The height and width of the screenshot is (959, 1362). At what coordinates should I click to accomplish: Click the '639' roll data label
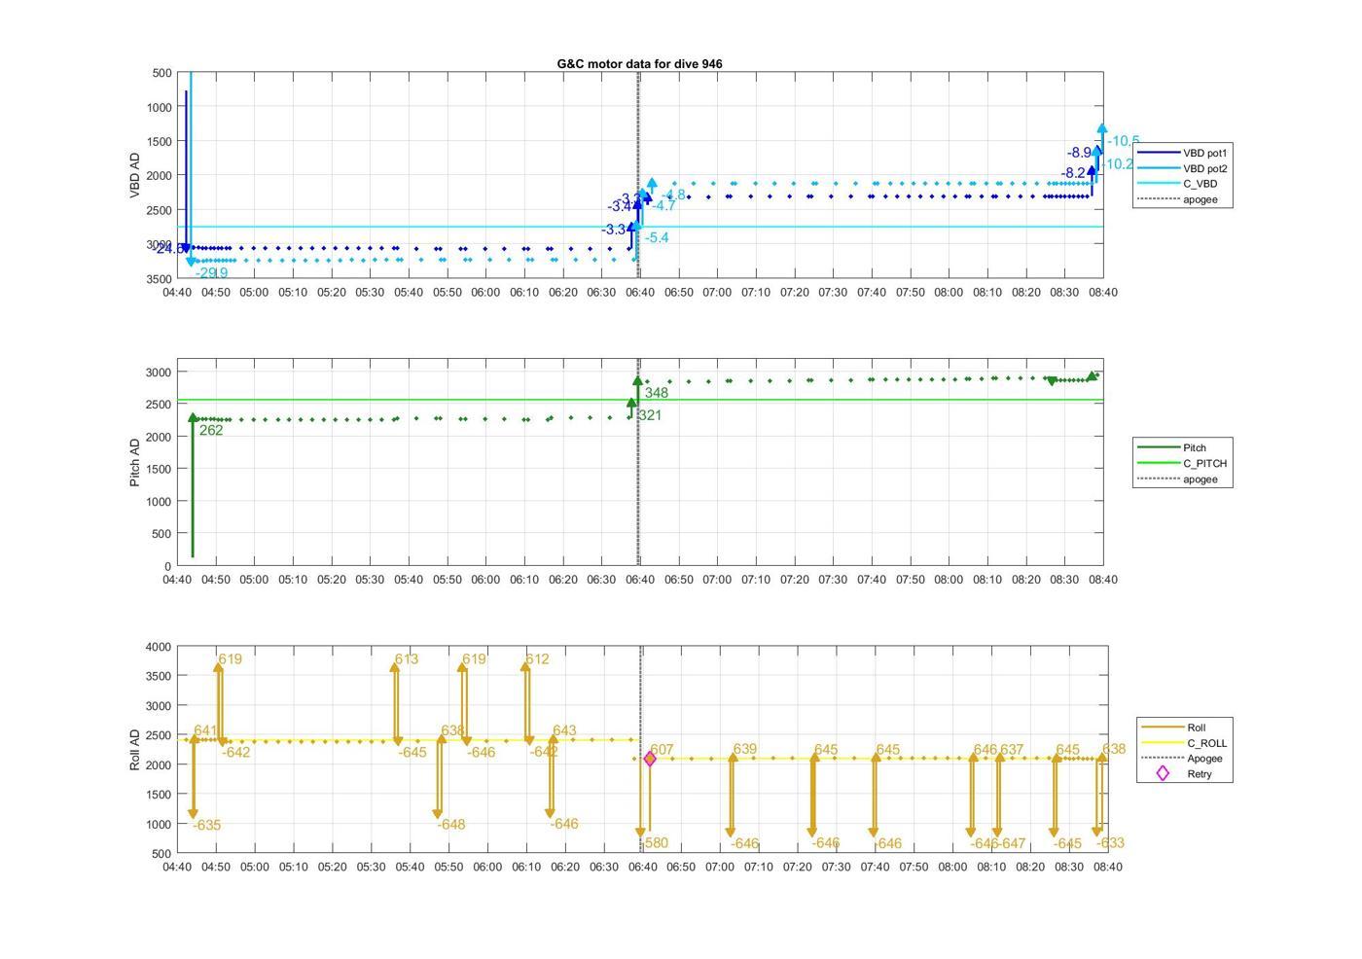coord(744,749)
